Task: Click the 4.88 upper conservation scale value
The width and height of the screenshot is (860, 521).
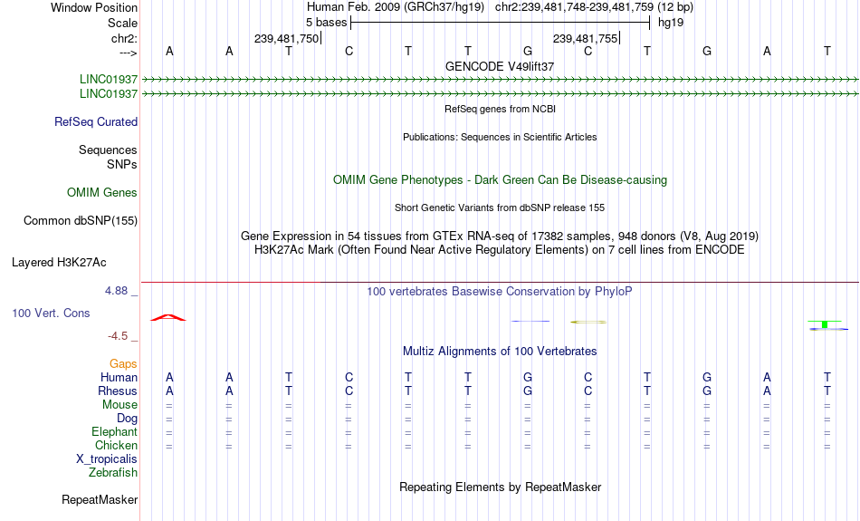Action: (x=116, y=291)
